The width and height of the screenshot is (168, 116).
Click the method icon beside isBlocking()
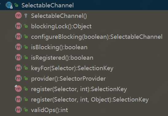click(18, 47)
